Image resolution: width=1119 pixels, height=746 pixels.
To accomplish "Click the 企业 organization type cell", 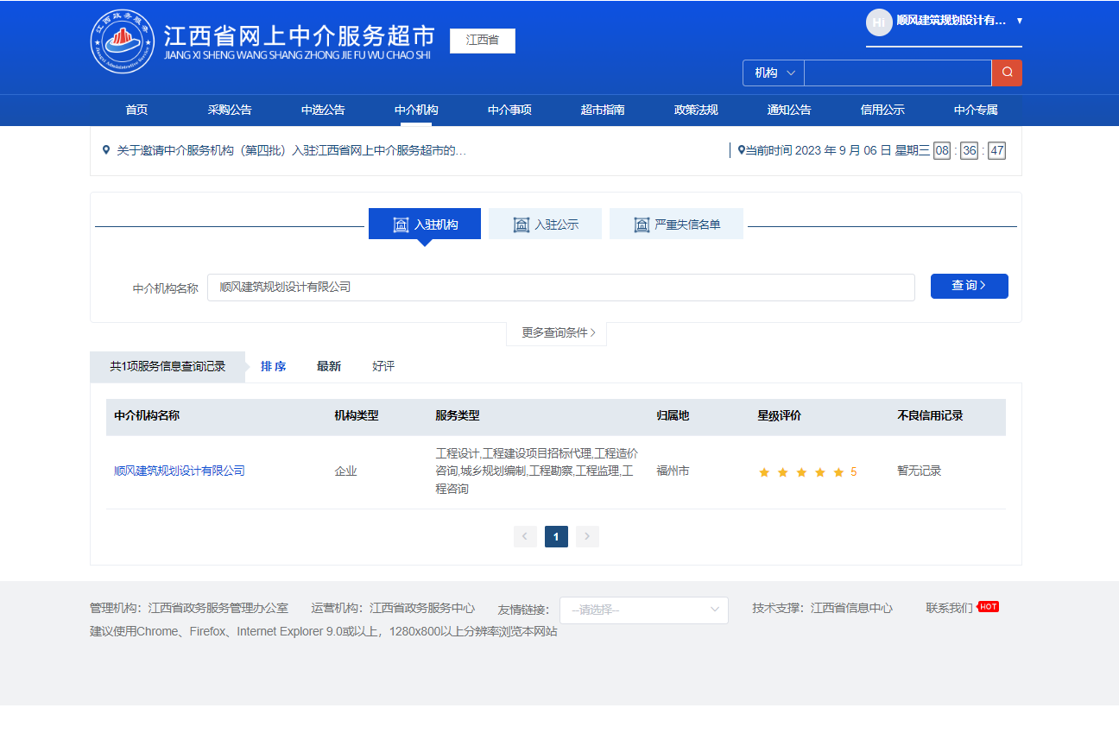I will pos(345,471).
